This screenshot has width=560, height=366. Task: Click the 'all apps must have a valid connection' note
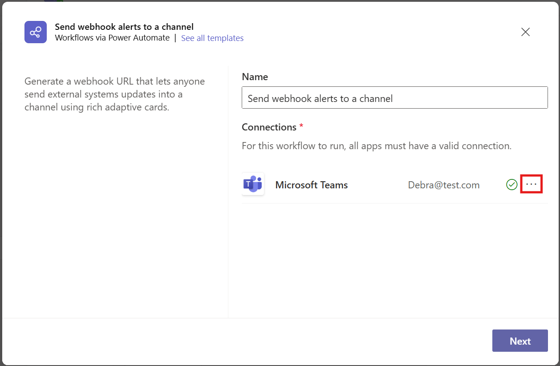click(x=377, y=146)
